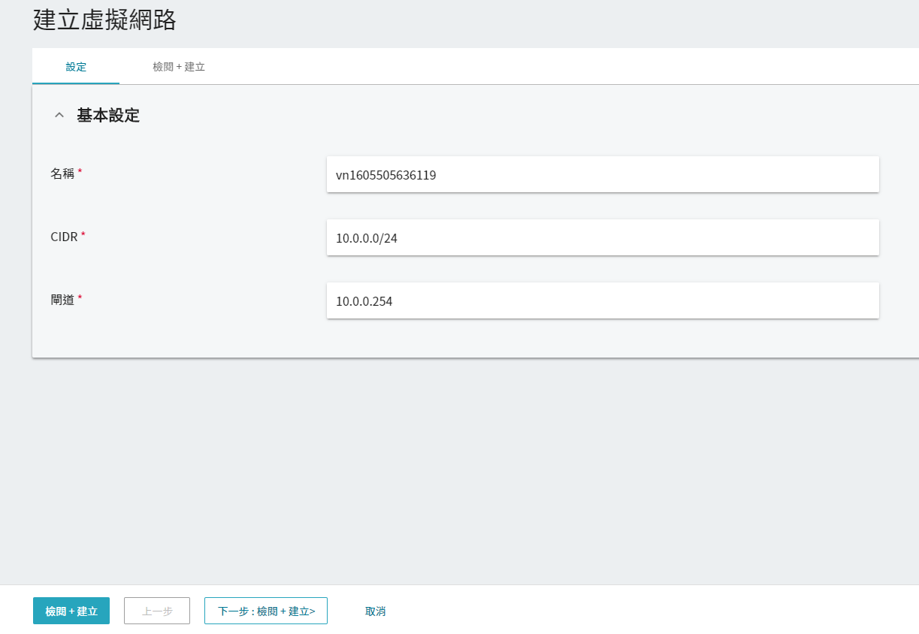The image size is (919, 634).
Task: Click the disabled 上一步 button
Action: click(x=157, y=611)
